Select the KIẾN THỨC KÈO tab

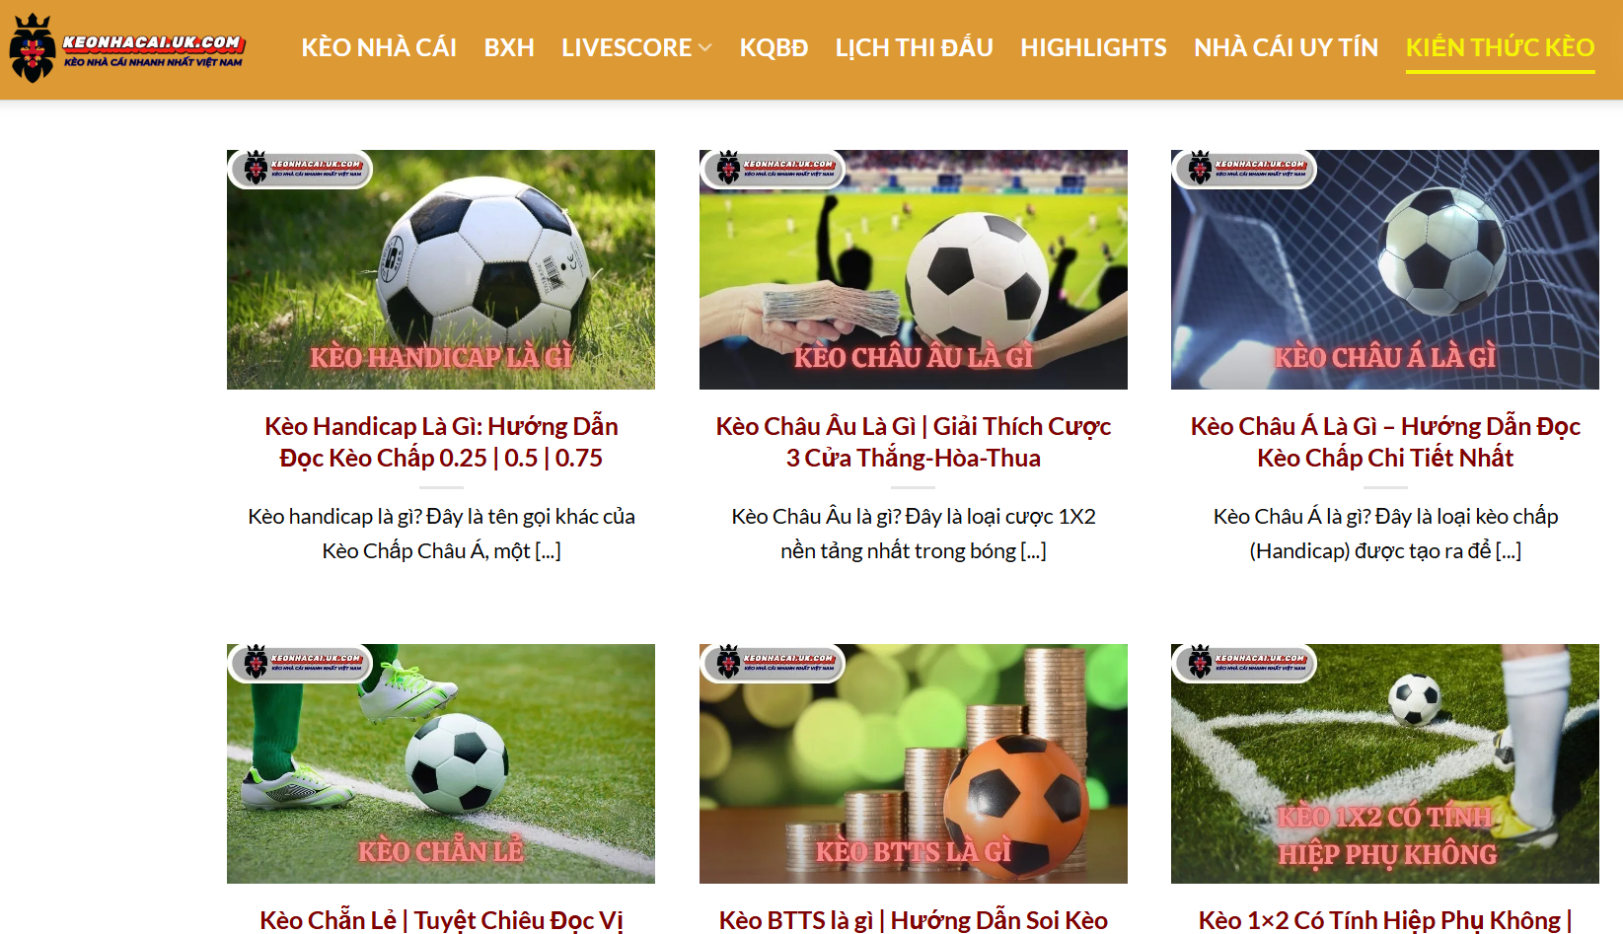tap(1500, 47)
